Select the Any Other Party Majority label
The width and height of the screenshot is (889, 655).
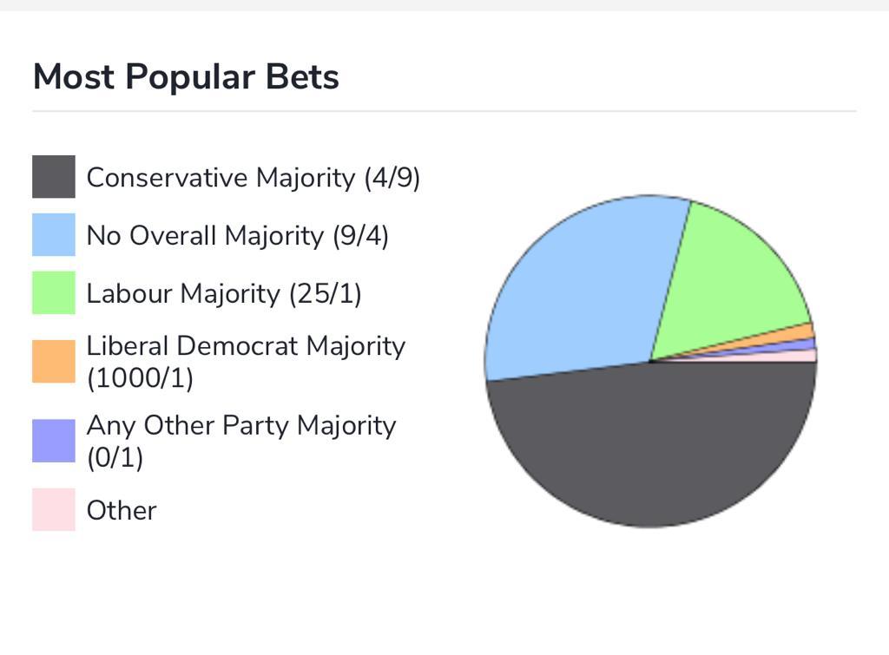pyautogui.click(x=241, y=441)
